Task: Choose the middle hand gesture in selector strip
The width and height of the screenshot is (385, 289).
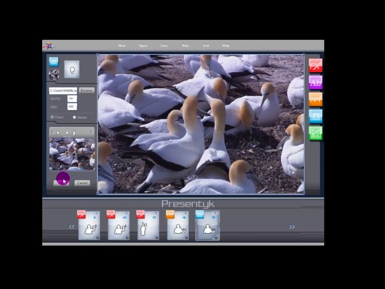Action: coord(67,132)
